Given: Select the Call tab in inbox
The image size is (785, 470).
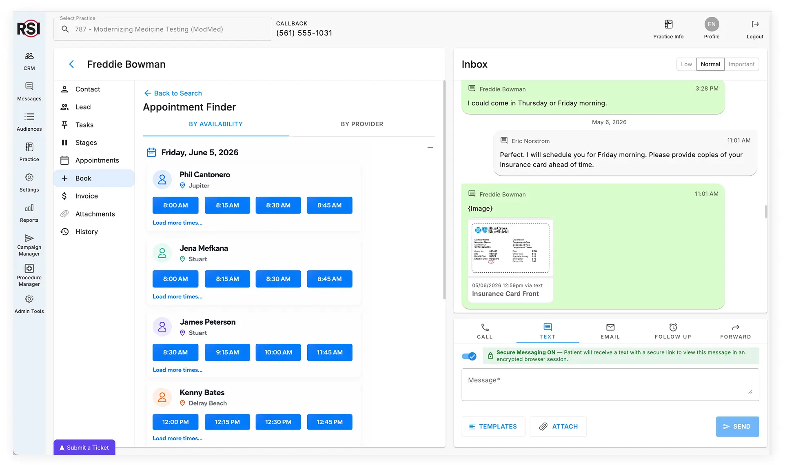Looking at the screenshot, I should click(x=485, y=331).
